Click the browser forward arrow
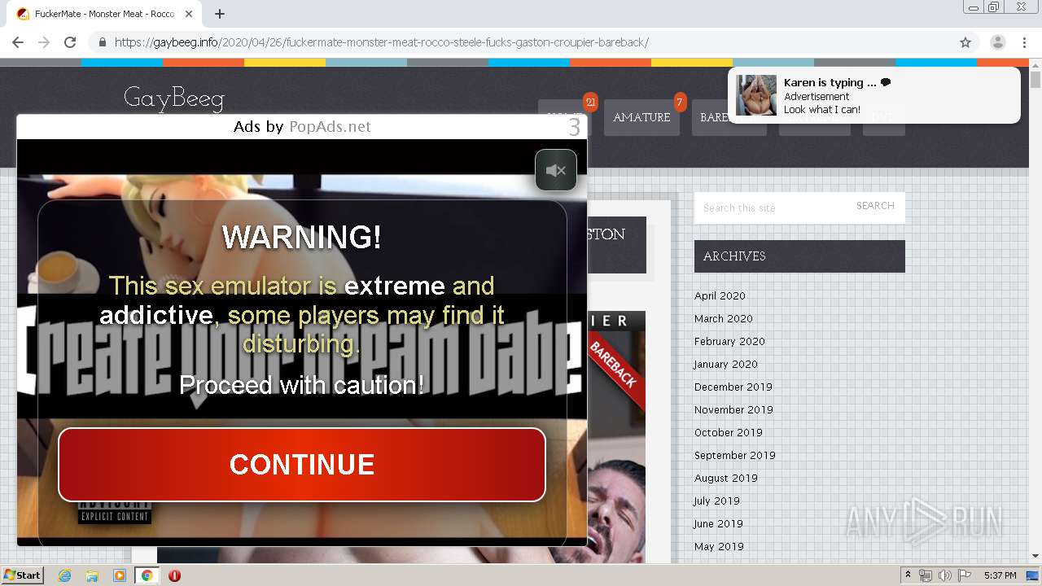 click(44, 42)
